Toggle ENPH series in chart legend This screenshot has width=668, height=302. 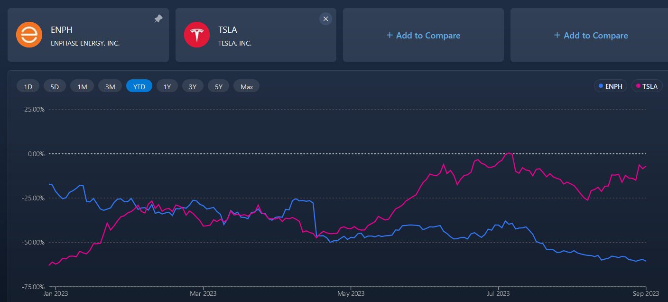click(611, 86)
